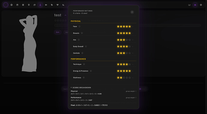Collapse the Score Breakdown section

pyautogui.click(x=81, y=88)
